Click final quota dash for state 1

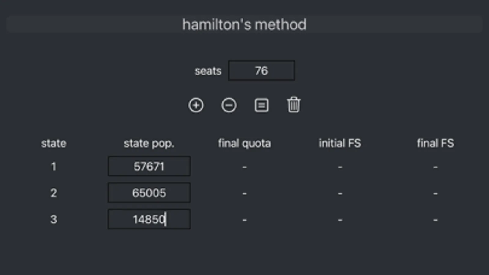coord(244,167)
